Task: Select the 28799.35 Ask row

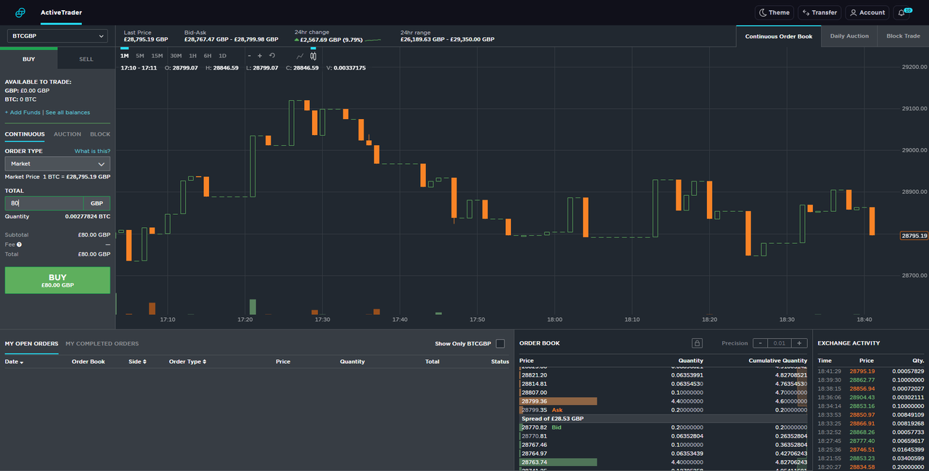Action: pyautogui.click(x=663, y=410)
